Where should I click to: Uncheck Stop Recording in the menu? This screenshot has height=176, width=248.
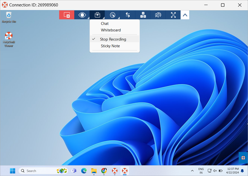click(x=113, y=39)
